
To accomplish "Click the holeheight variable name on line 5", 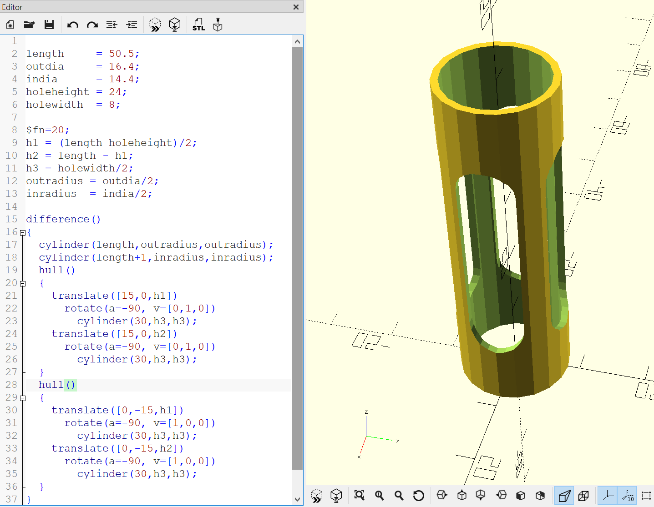I will (57, 92).
